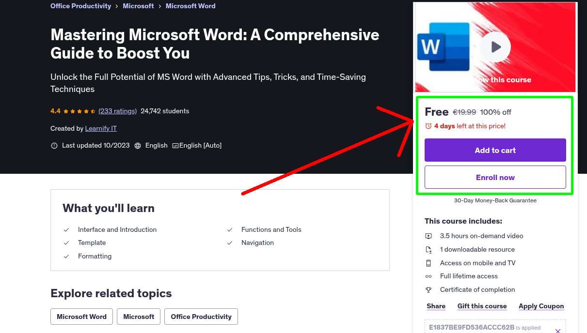587x333 pixels.
Task: Open Microsoft Word breadcrumb link
Action: 190,6
